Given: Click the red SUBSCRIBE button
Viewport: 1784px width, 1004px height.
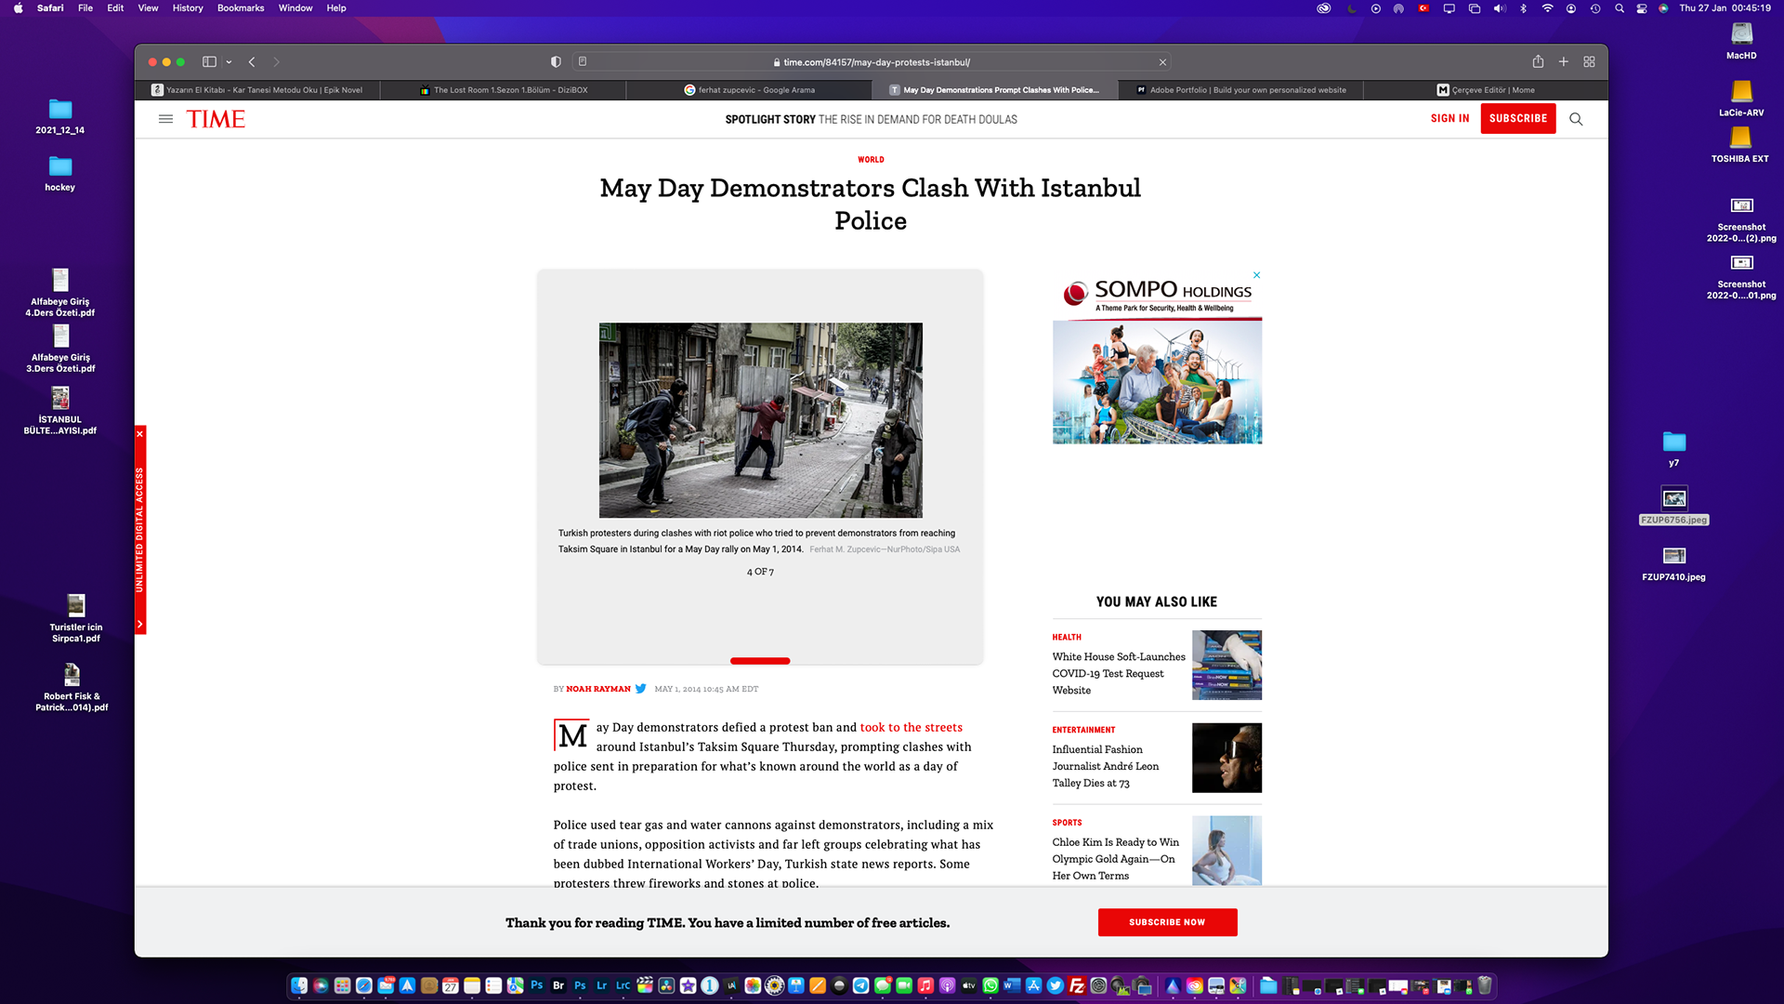Looking at the screenshot, I should click(1517, 119).
